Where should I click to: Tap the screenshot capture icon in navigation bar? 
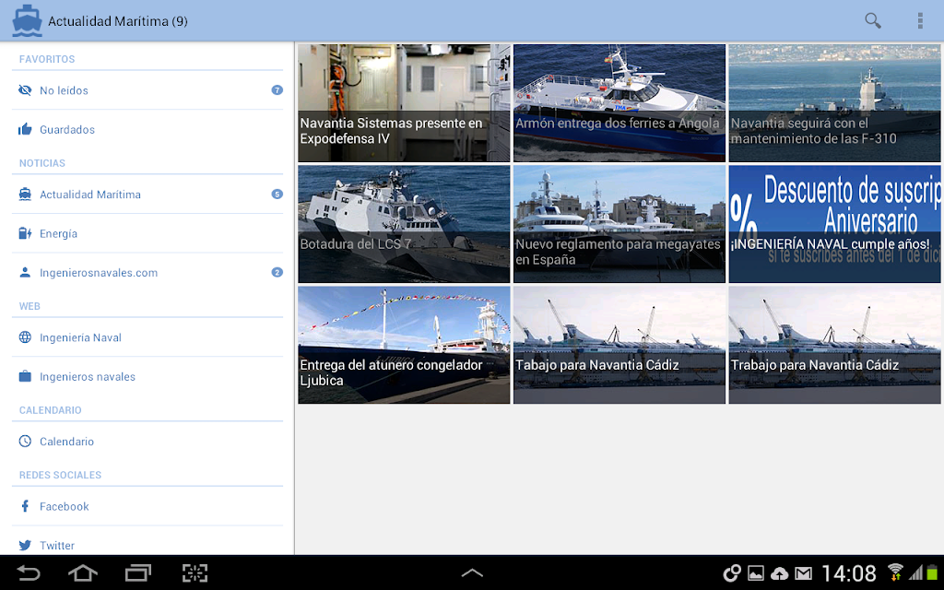(195, 572)
